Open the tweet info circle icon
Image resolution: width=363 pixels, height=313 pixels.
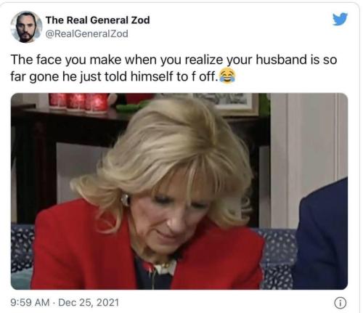click(x=340, y=303)
